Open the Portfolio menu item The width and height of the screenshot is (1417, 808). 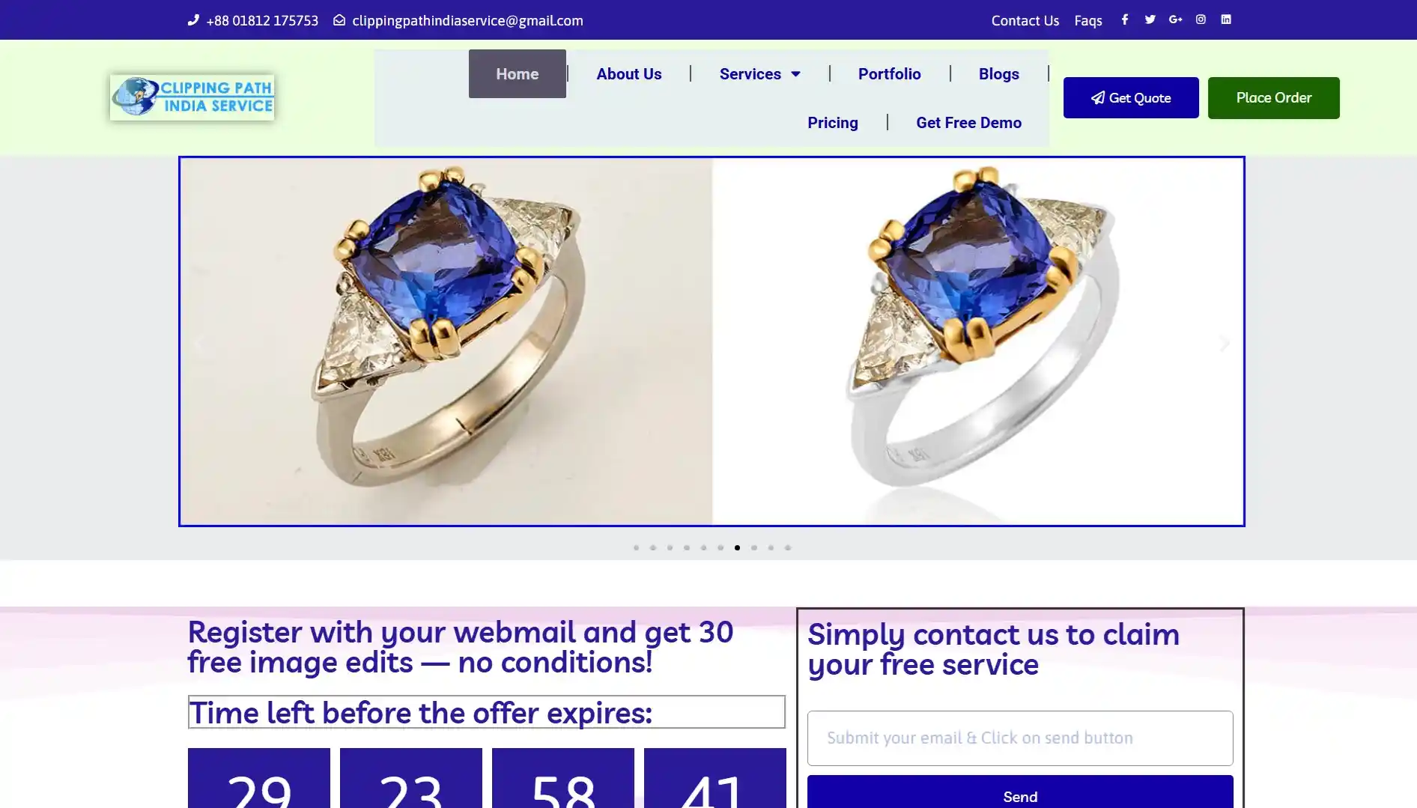tap(890, 74)
